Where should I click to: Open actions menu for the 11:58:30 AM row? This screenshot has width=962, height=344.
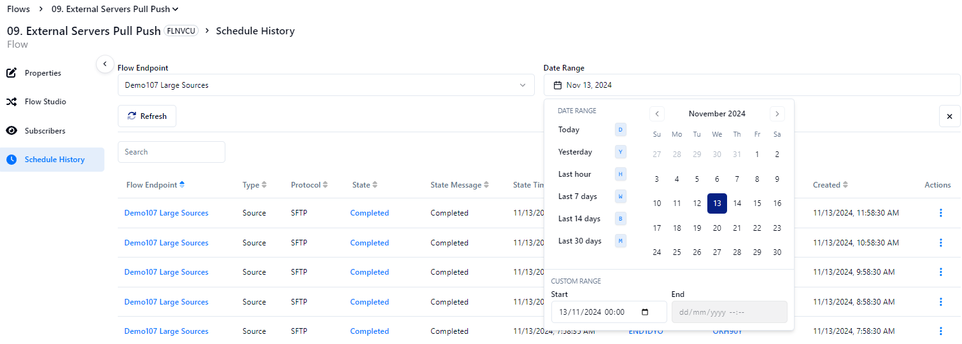click(x=941, y=213)
